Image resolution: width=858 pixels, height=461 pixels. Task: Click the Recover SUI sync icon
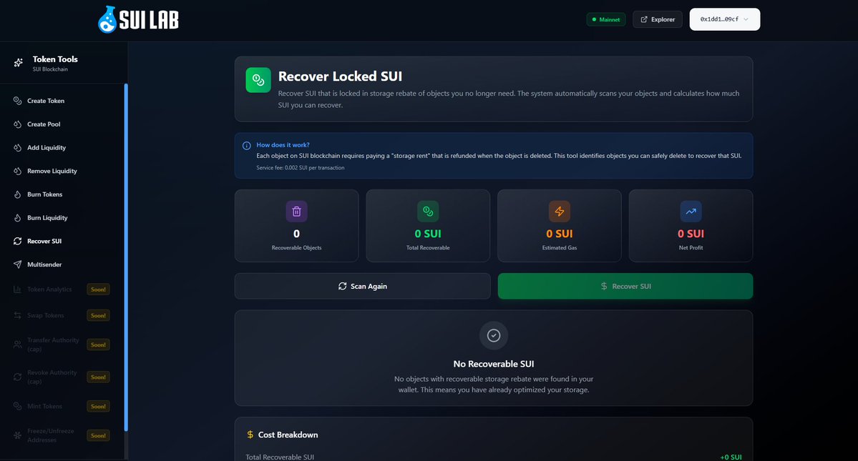[x=18, y=241]
